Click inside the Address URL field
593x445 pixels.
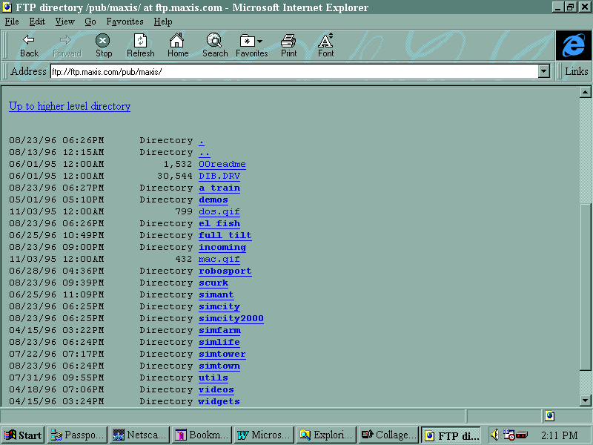(x=293, y=71)
